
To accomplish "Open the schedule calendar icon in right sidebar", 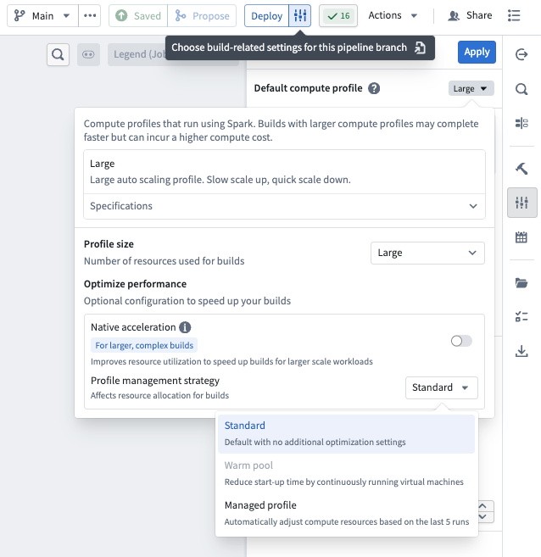I will click(x=521, y=237).
